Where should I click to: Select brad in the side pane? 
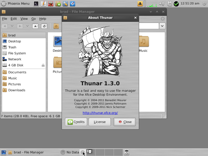(24, 35)
